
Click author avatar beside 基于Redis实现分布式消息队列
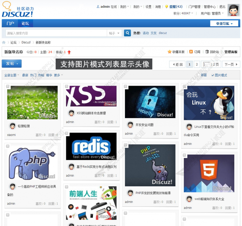(x=71, y=167)
